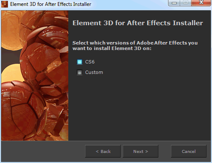Click the Element 3D title bar icon

coord(5,4)
